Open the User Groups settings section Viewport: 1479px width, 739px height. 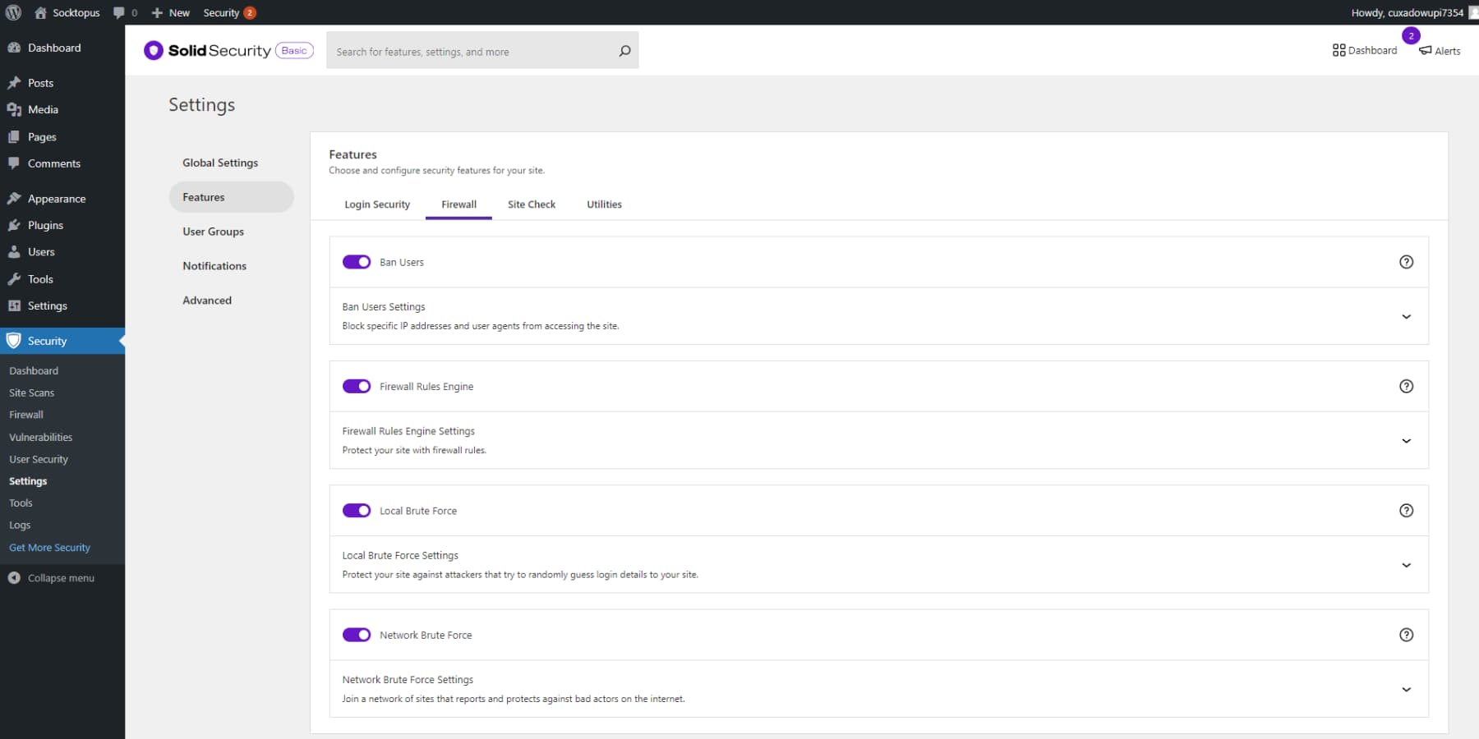tap(213, 231)
